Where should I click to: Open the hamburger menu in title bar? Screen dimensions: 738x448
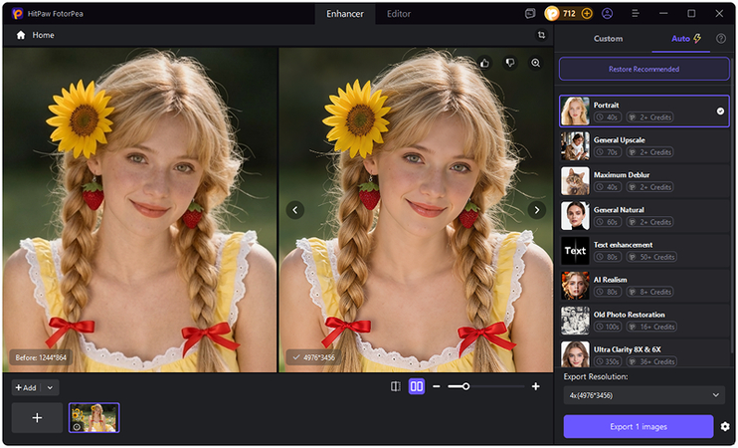[635, 14]
